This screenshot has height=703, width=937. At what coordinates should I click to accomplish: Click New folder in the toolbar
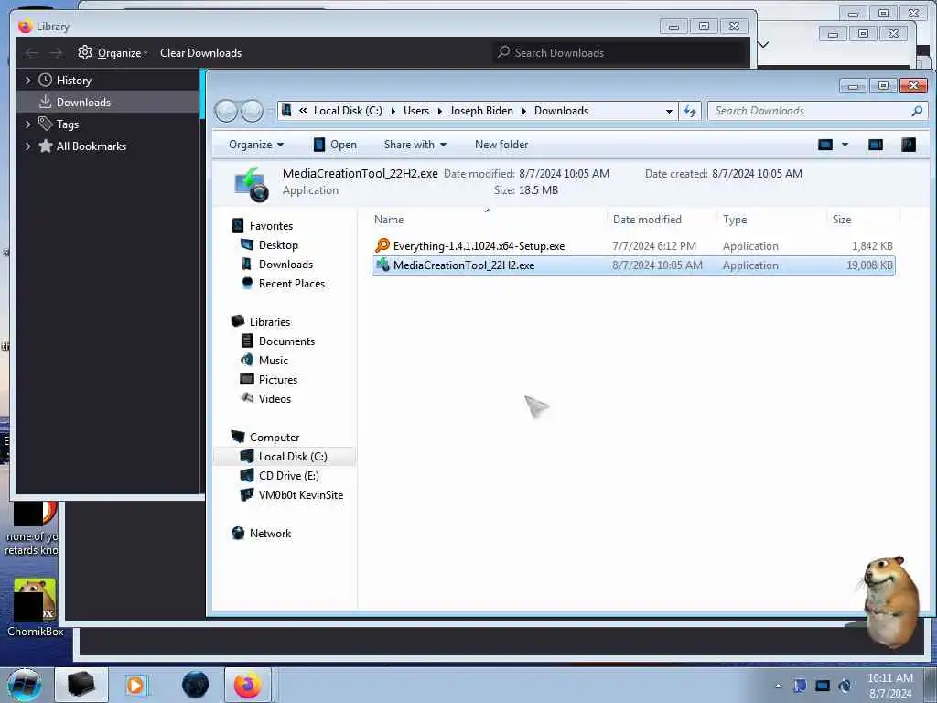click(x=501, y=145)
